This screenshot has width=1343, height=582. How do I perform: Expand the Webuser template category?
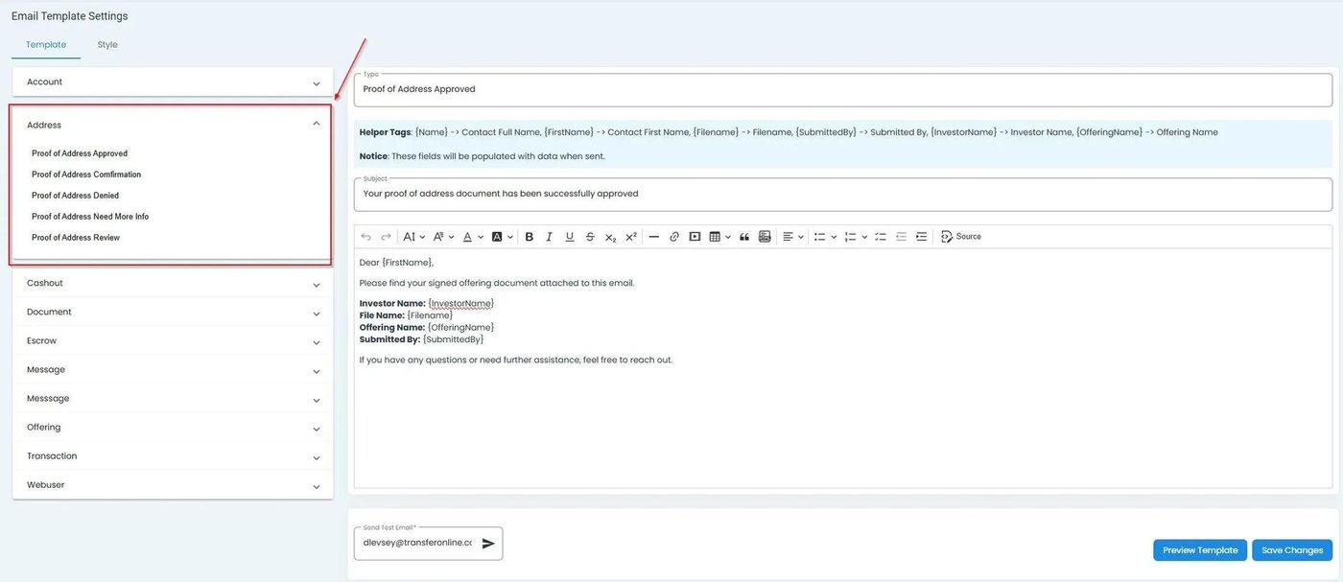173,485
